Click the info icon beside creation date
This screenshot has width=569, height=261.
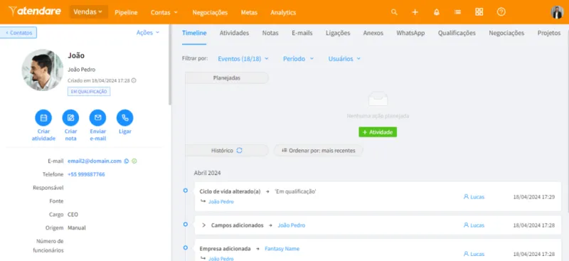pyautogui.click(x=134, y=80)
